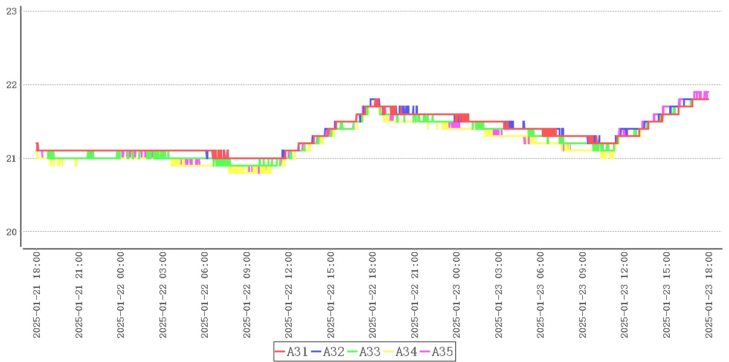Click the red line swatch beside A31

click(280, 352)
